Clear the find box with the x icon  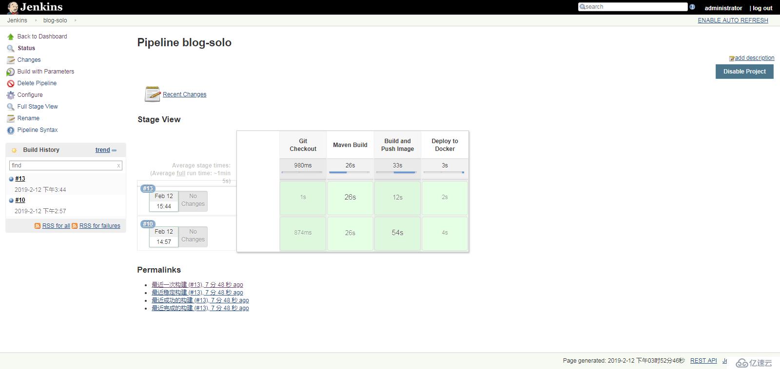click(118, 166)
